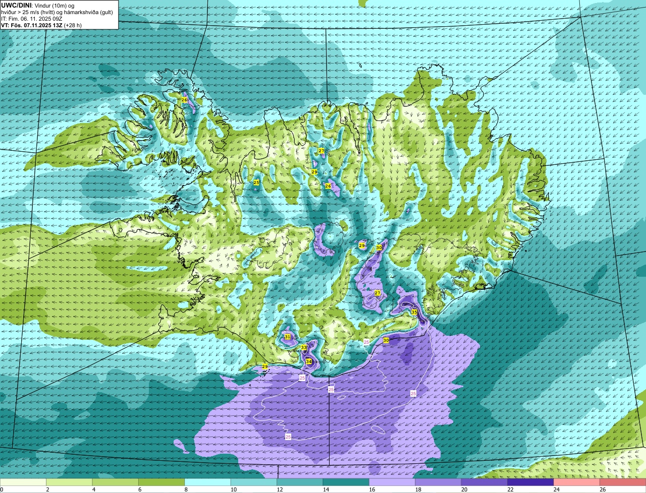Image resolution: width=646 pixels, height=493 pixels.
Task: Click the 6–8 m/s olive green legend swatch
Action: 161,482
